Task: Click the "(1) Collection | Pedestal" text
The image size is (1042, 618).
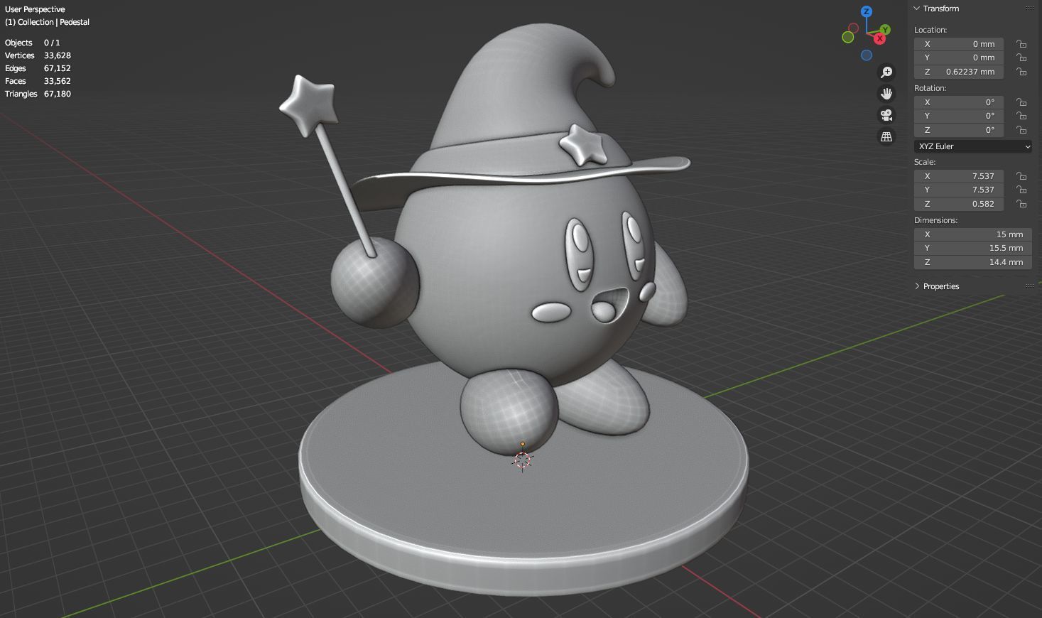Action: (x=47, y=22)
